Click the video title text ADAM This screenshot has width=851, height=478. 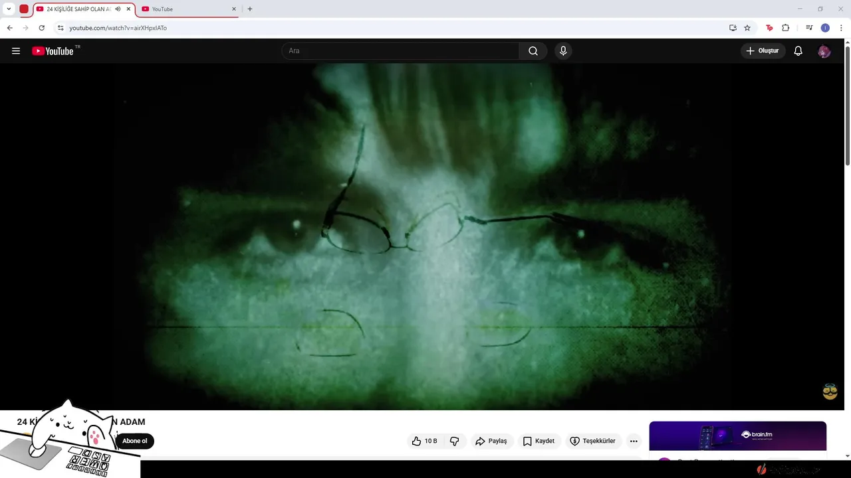click(132, 422)
